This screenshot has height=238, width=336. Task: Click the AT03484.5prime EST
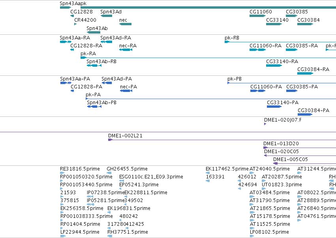click(x=252, y=197)
